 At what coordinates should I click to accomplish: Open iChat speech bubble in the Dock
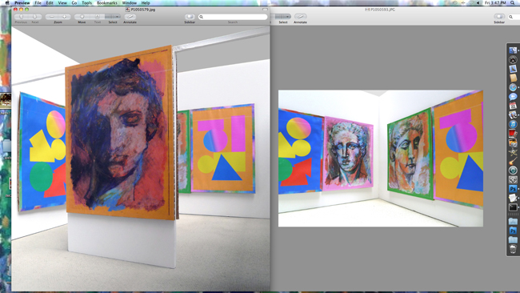click(x=513, y=97)
